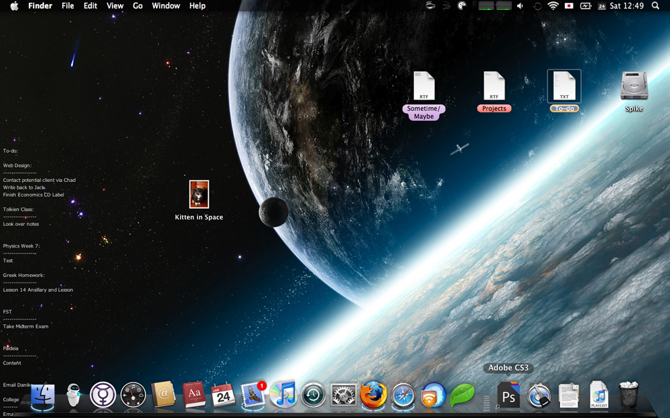
Task: Open the Help menu
Action: pyautogui.click(x=198, y=6)
